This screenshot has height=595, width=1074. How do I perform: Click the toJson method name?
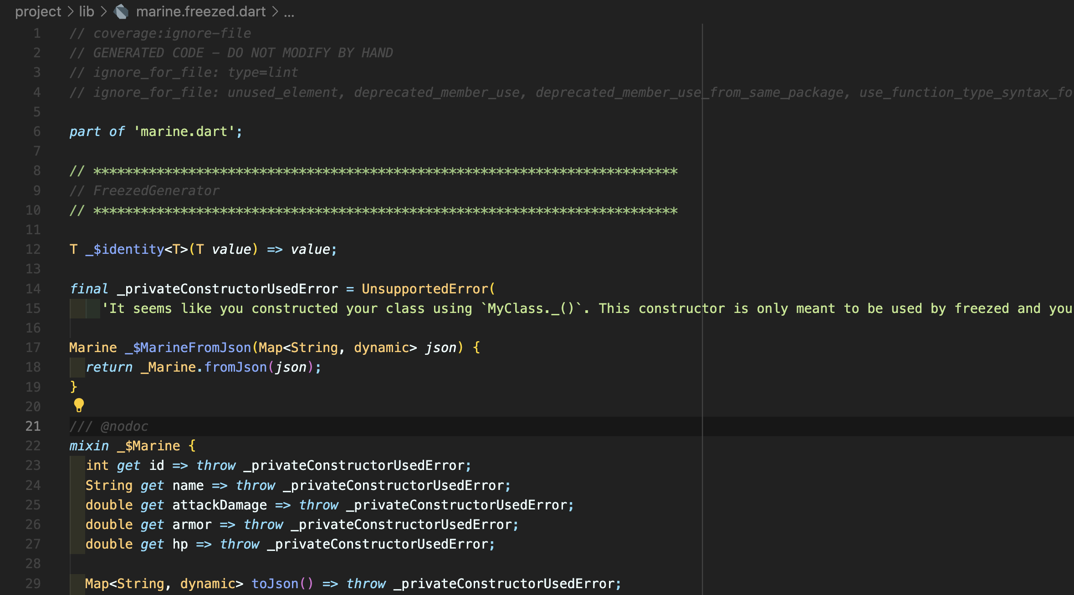click(x=275, y=584)
